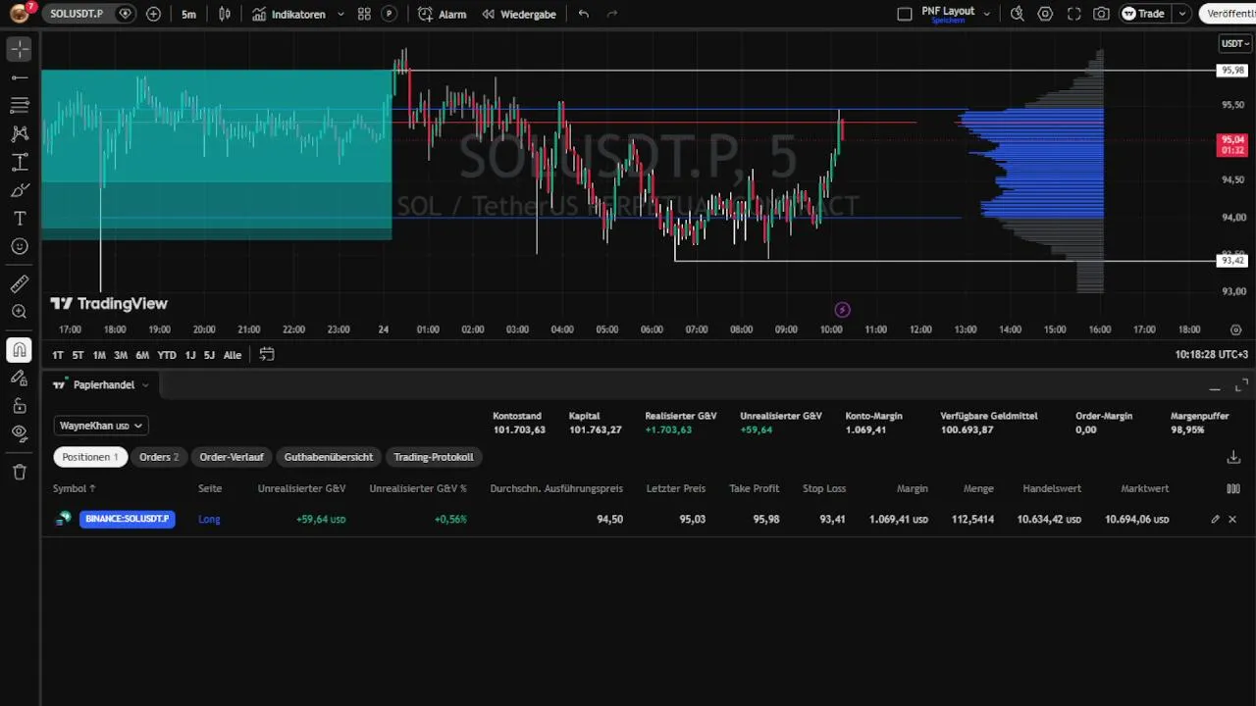Open the indicator templates grid

[364, 14]
